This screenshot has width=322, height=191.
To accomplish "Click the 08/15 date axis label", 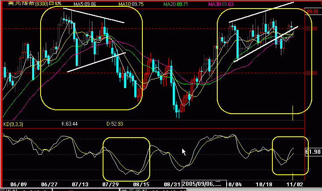I will coord(141,185).
